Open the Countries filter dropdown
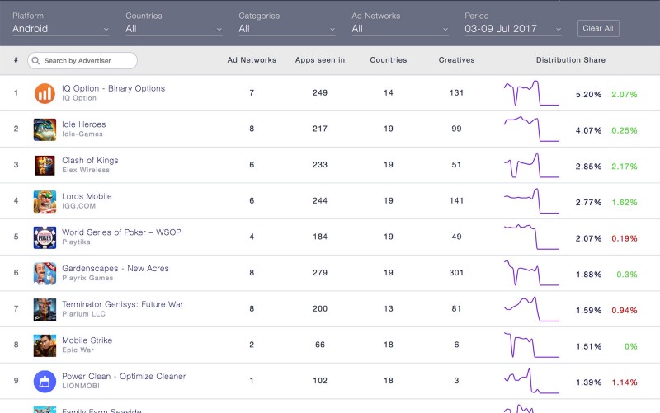660x413 pixels. pyautogui.click(x=173, y=29)
